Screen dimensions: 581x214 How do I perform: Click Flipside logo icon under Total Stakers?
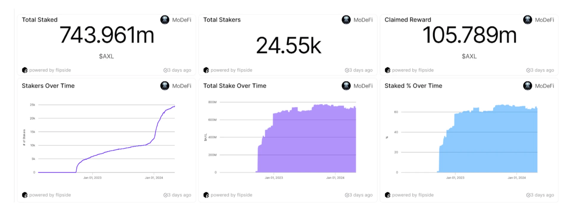[x=206, y=70]
